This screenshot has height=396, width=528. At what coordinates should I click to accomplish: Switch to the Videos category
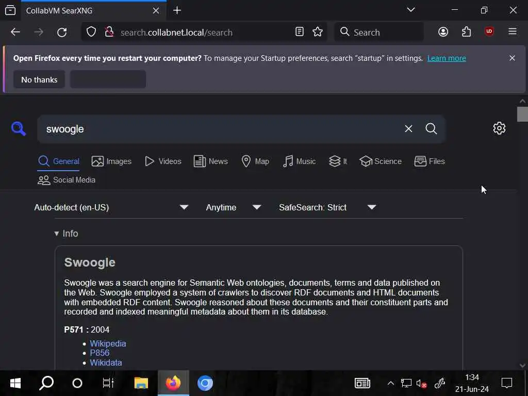click(x=163, y=161)
